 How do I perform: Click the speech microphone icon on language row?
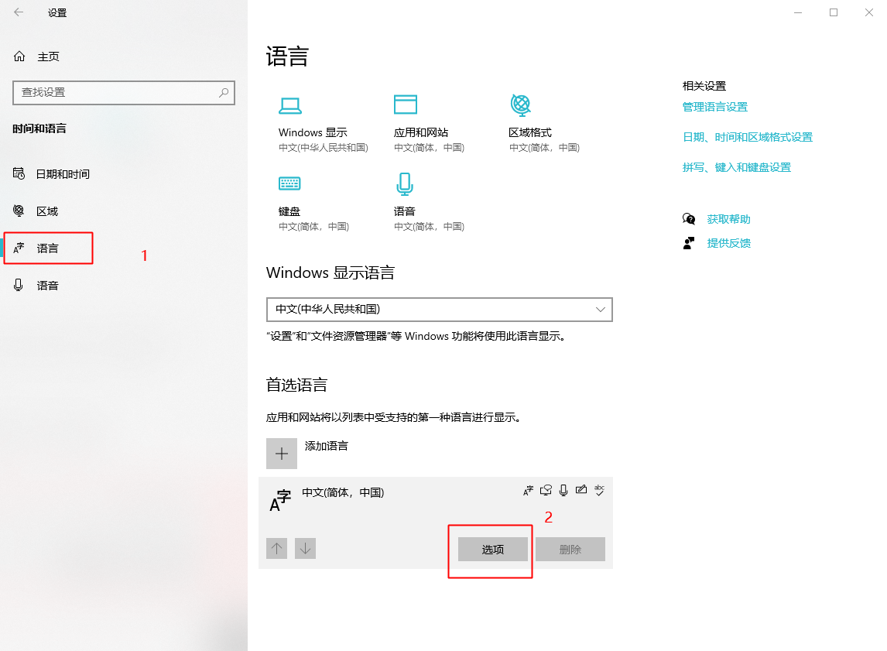[x=563, y=490]
